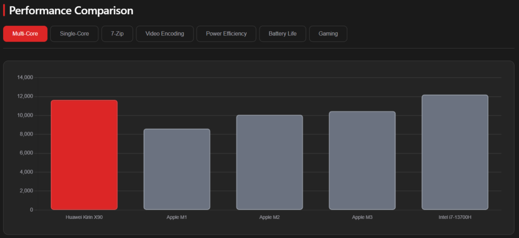Click the 8,000 y-axis value

click(26, 134)
